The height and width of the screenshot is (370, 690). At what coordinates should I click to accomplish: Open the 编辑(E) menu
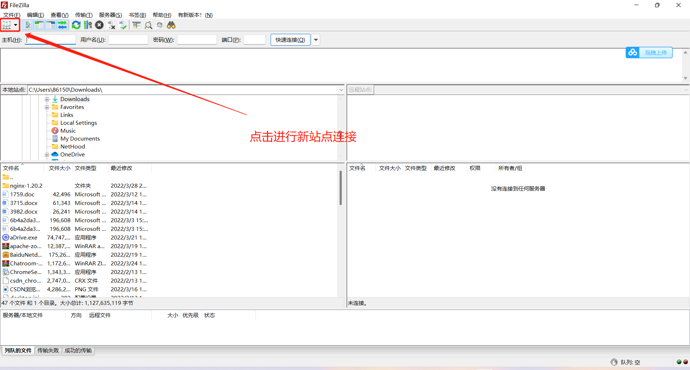pos(36,15)
